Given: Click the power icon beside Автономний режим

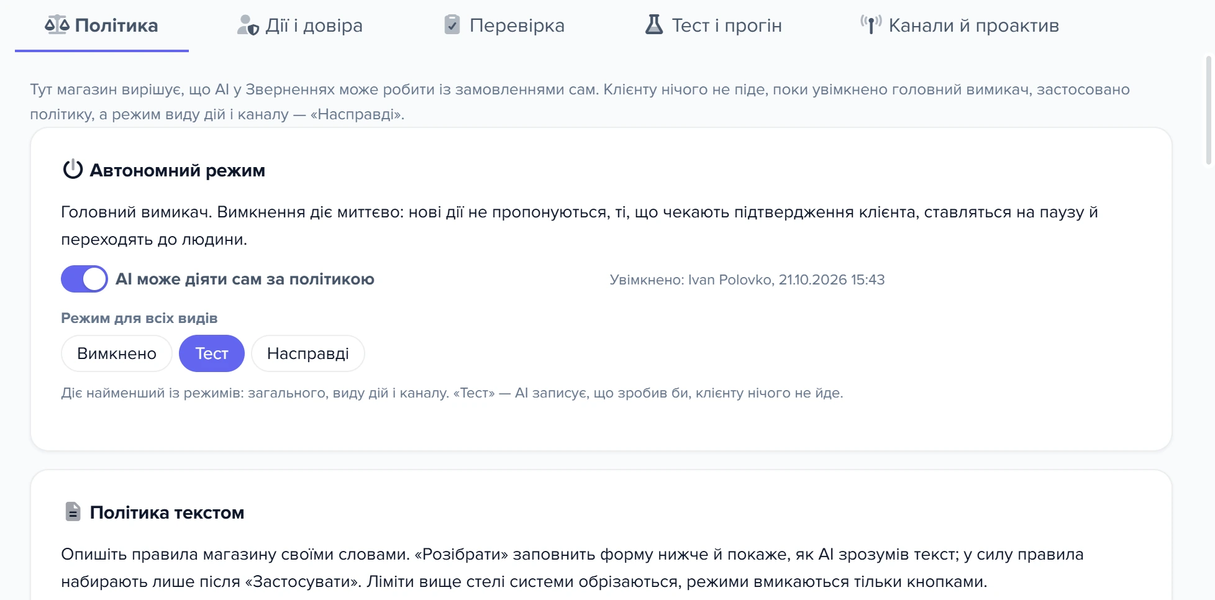Looking at the screenshot, I should 73,170.
